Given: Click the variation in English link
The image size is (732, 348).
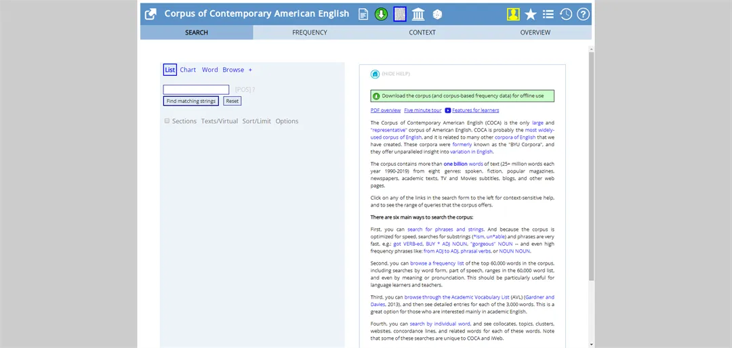Looking at the screenshot, I should (471, 152).
